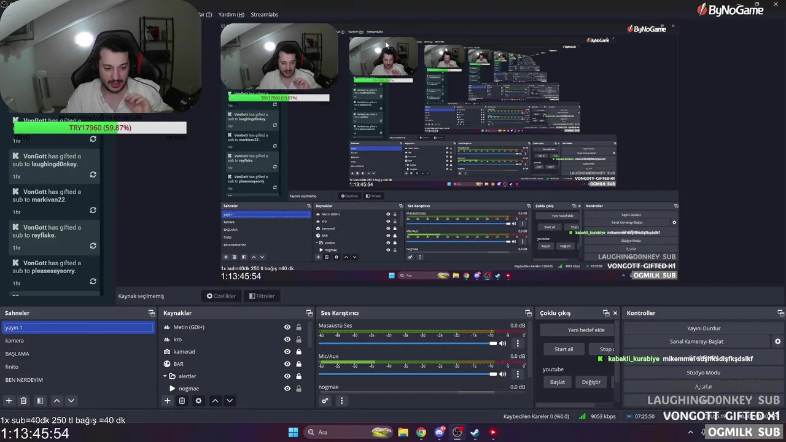Mute Masaüstü Ses speaker icon

pyautogui.click(x=503, y=343)
